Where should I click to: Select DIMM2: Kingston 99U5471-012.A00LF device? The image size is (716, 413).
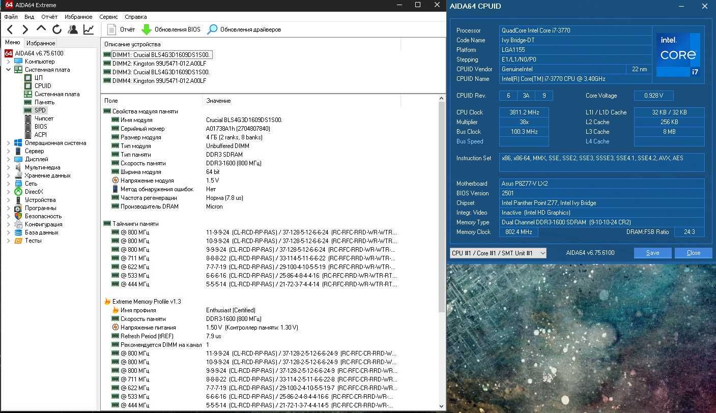pyautogui.click(x=155, y=64)
